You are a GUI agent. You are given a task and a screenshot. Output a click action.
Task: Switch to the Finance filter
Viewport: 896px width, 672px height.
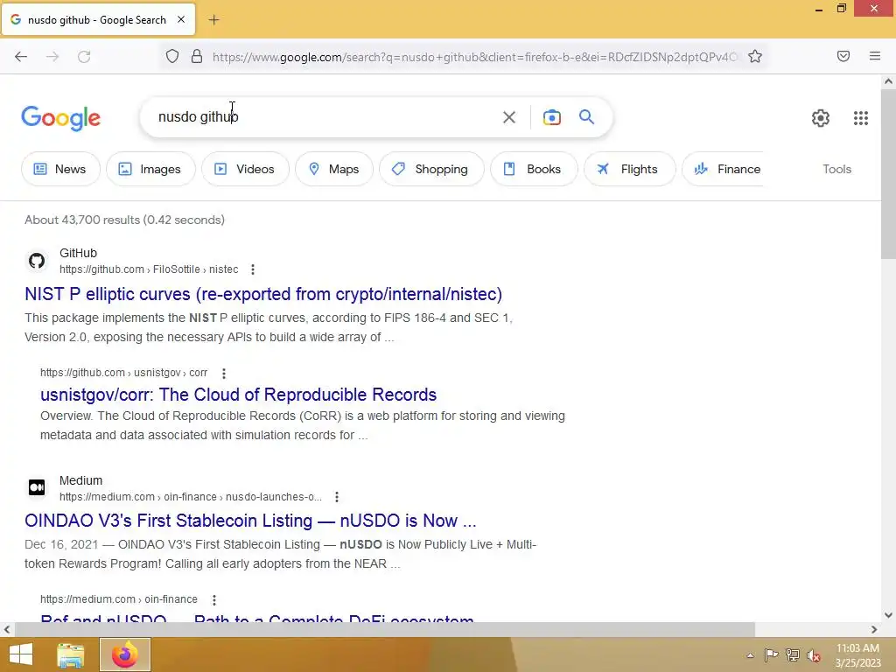[723, 169]
